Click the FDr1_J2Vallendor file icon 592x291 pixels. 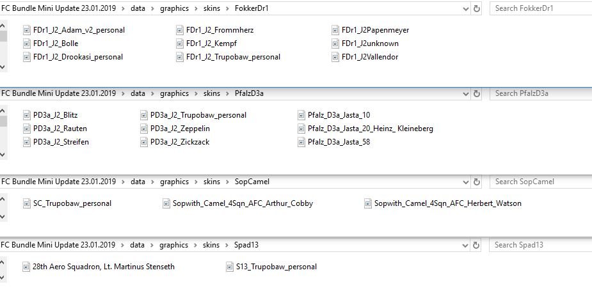click(336, 57)
